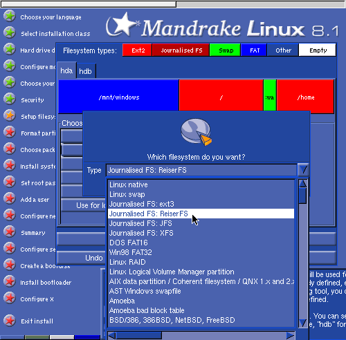
Task: Choose Journalised FS: ext3 option
Action: tap(201, 204)
